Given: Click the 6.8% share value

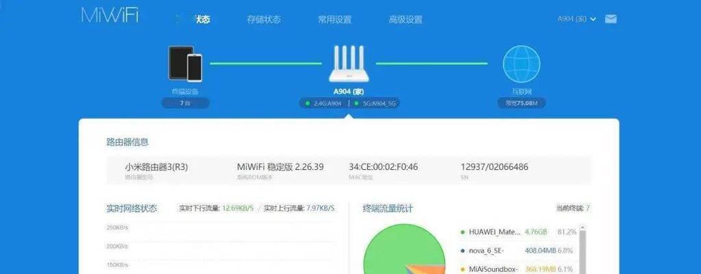Looking at the screenshot, I should (565, 251).
